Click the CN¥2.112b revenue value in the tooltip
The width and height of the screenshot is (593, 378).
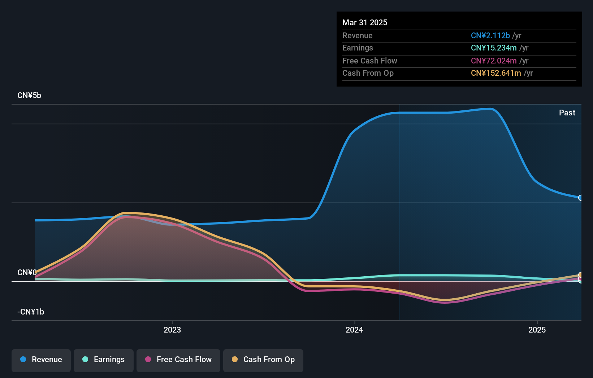pos(490,35)
